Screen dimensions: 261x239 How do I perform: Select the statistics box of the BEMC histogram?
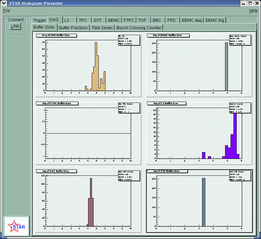(240, 40)
